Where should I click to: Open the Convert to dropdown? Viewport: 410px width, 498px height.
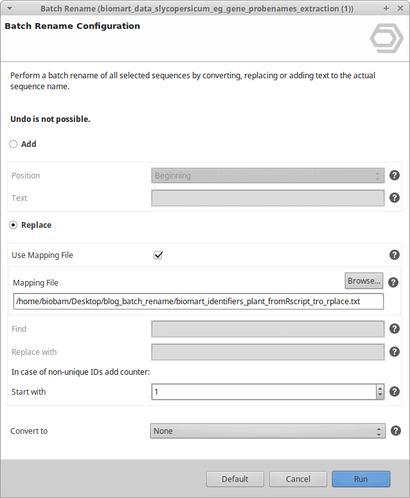click(x=267, y=431)
